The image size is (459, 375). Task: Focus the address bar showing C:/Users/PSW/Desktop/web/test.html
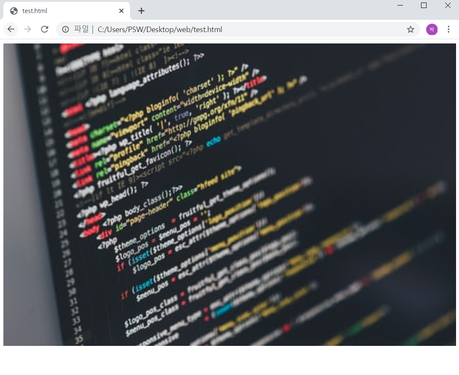click(x=238, y=29)
